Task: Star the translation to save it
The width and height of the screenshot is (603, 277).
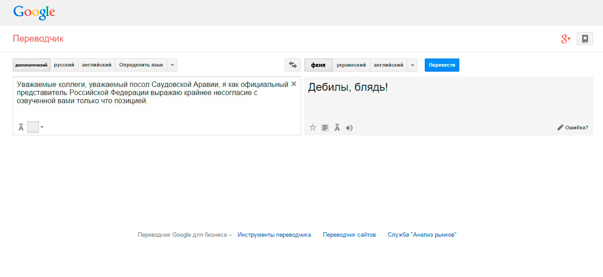Action: point(313,128)
